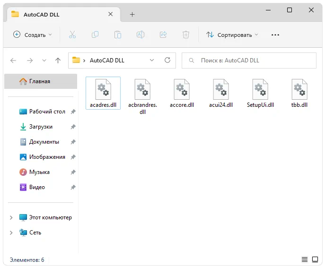Image resolution: width=325 pixels, height=268 pixels.
Task: Minimize the Explorer window
Action: pos(268,10)
